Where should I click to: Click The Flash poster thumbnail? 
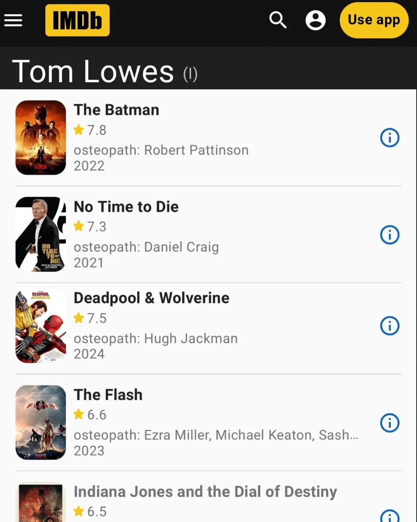pyautogui.click(x=41, y=422)
